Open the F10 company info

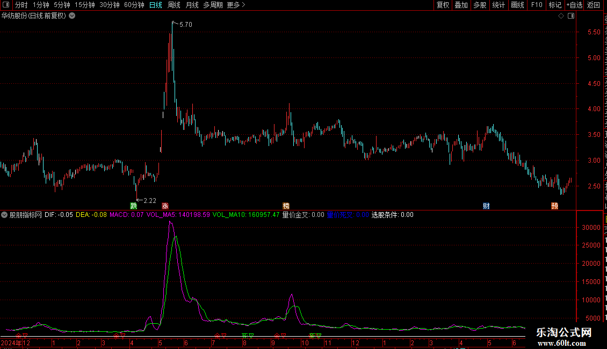537,5
